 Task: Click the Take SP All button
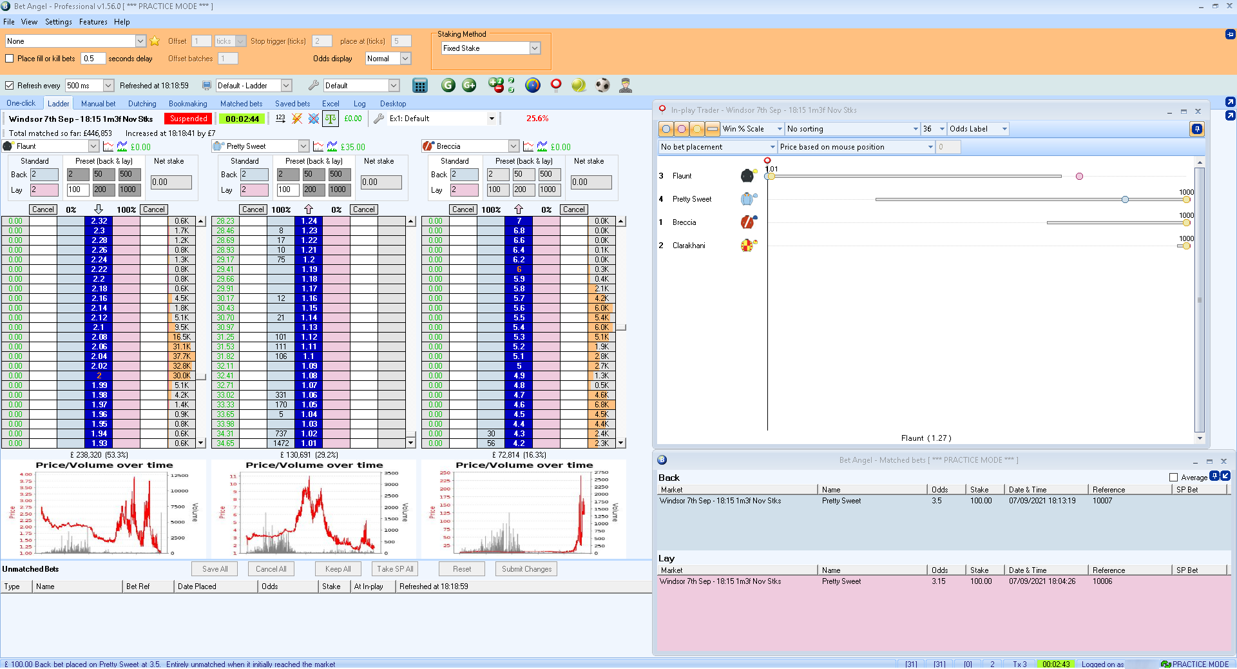click(x=395, y=569)
